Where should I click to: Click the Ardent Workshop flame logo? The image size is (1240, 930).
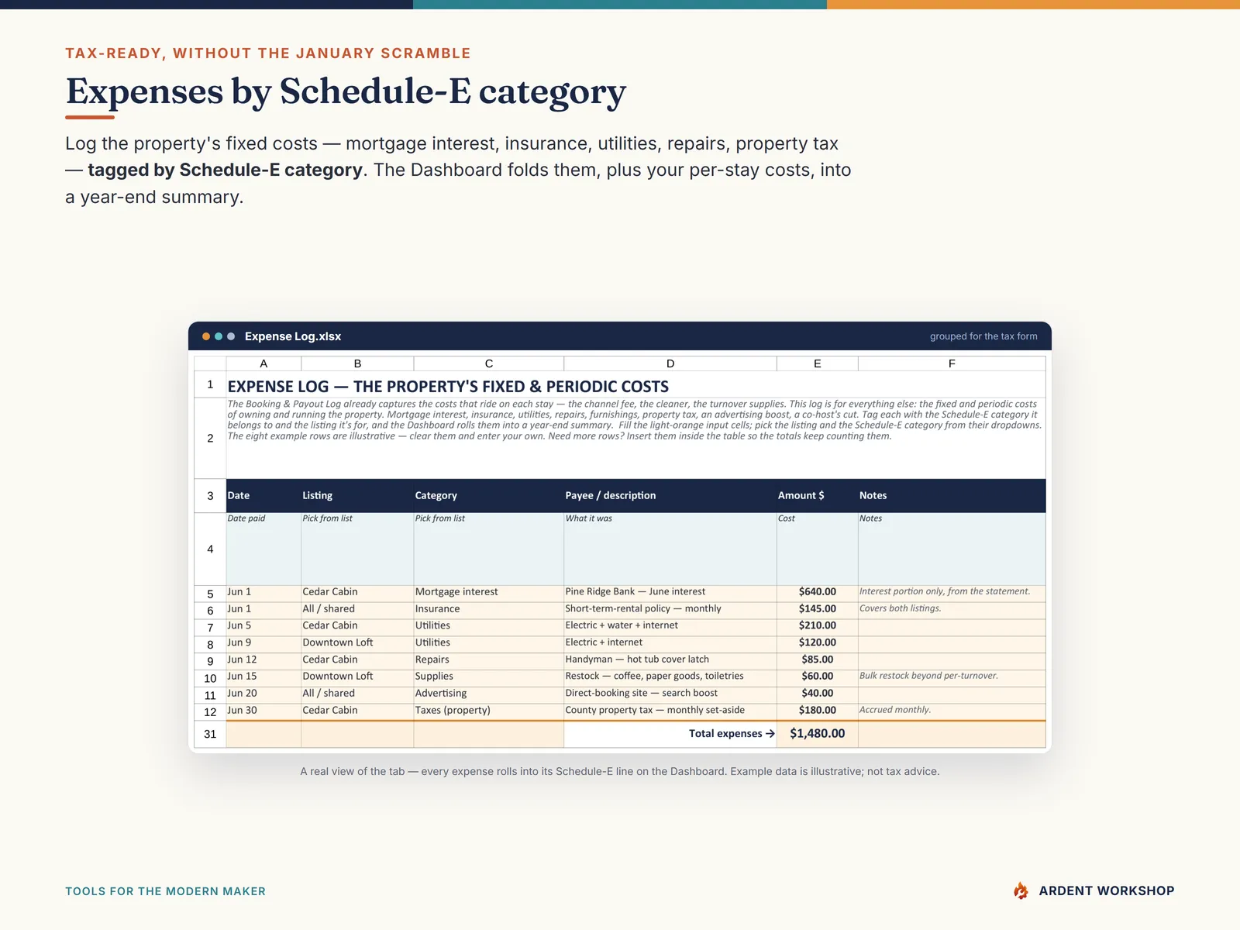pos(1021,890)
